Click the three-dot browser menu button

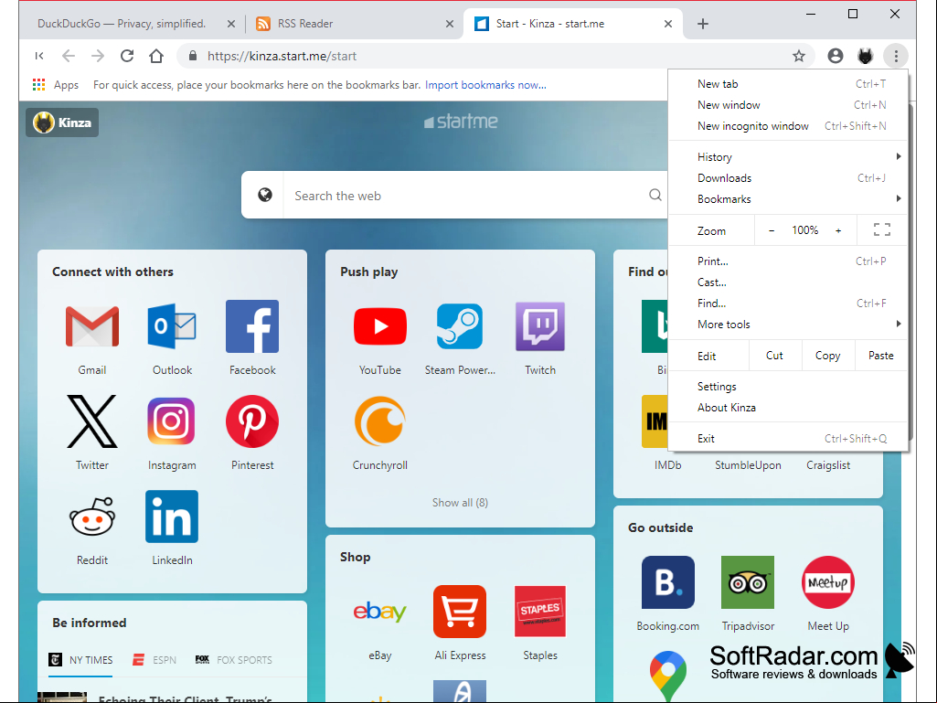(x=896, y=56)
